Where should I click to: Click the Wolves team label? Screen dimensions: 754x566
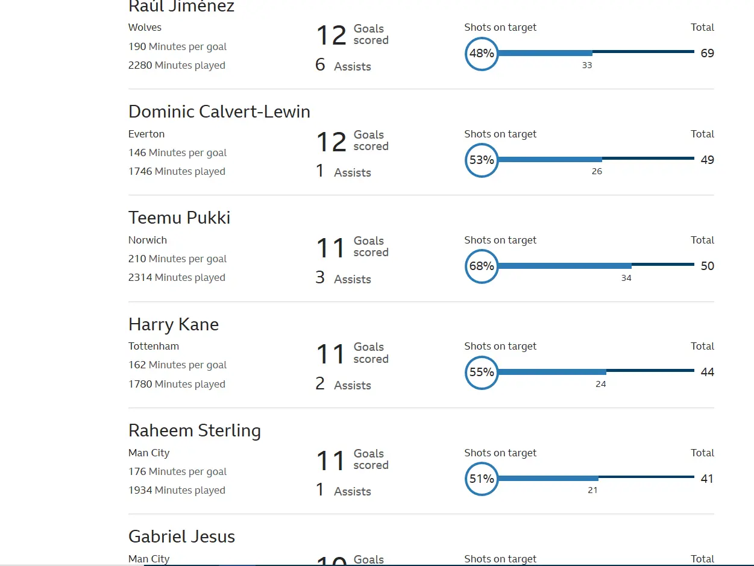point(145,28)
